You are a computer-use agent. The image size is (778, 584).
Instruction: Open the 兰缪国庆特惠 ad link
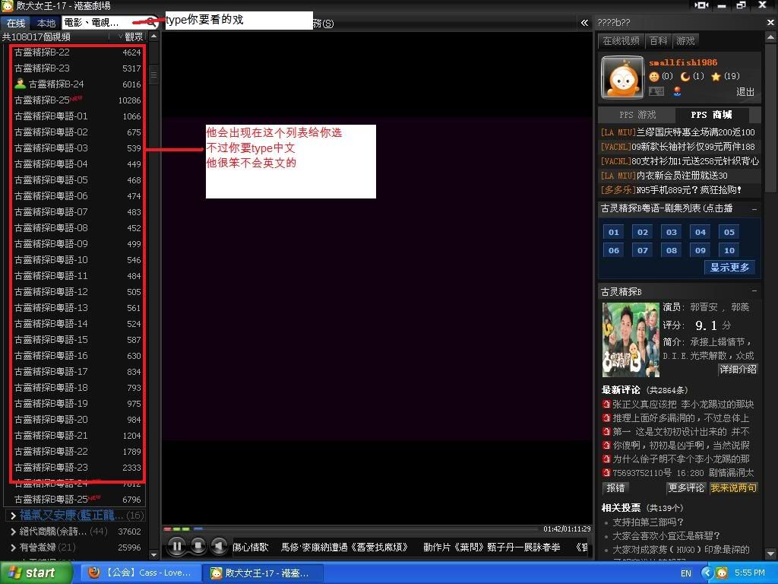pyautogui.click(x=678, y=132)
